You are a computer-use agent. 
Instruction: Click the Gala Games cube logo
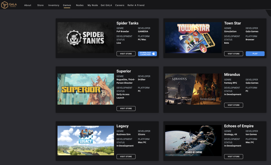tap(5, 5)
